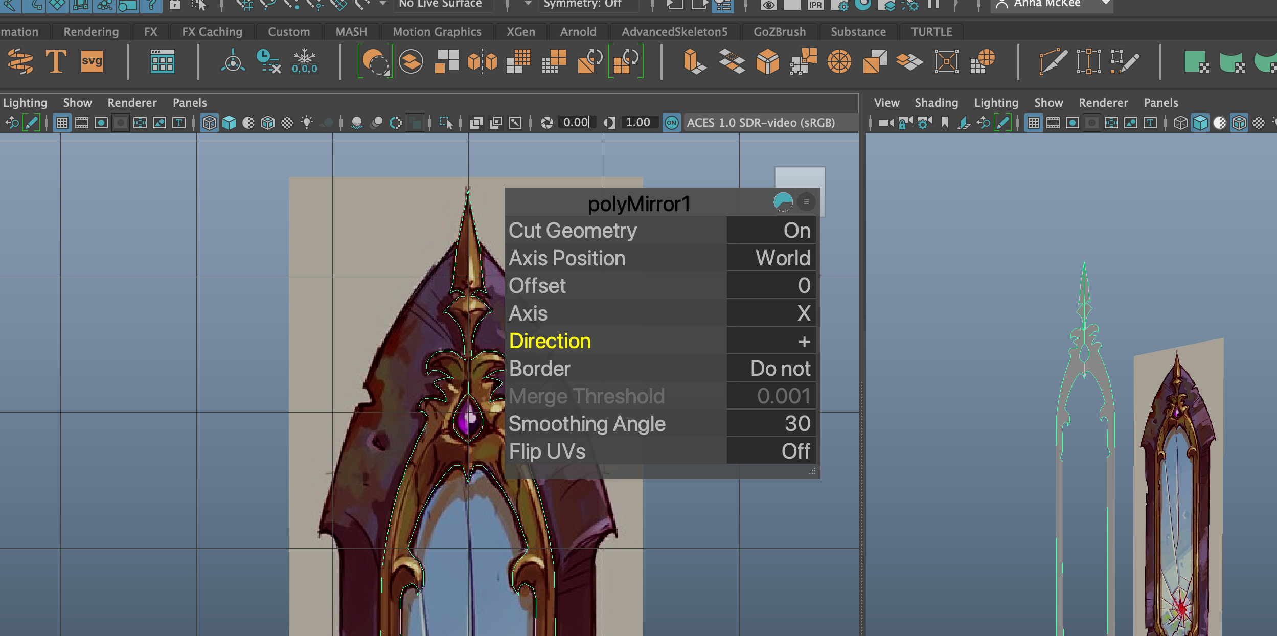1277x636 pixels.
Task: Click the Freeze Transformations snowflake icon
Action: pos(304,62)
